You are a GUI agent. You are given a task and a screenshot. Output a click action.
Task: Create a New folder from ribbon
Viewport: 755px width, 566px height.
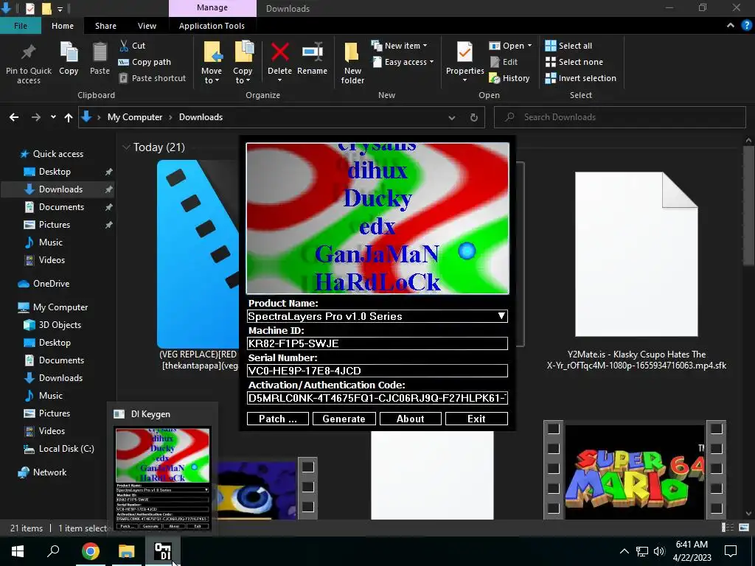click(x=352, y=63)
